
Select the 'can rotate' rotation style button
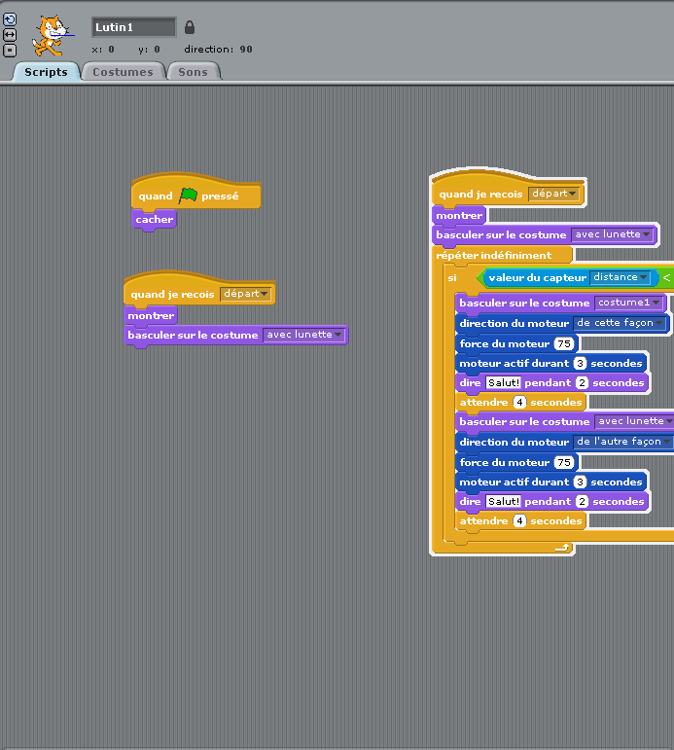(x=10, y=19)
